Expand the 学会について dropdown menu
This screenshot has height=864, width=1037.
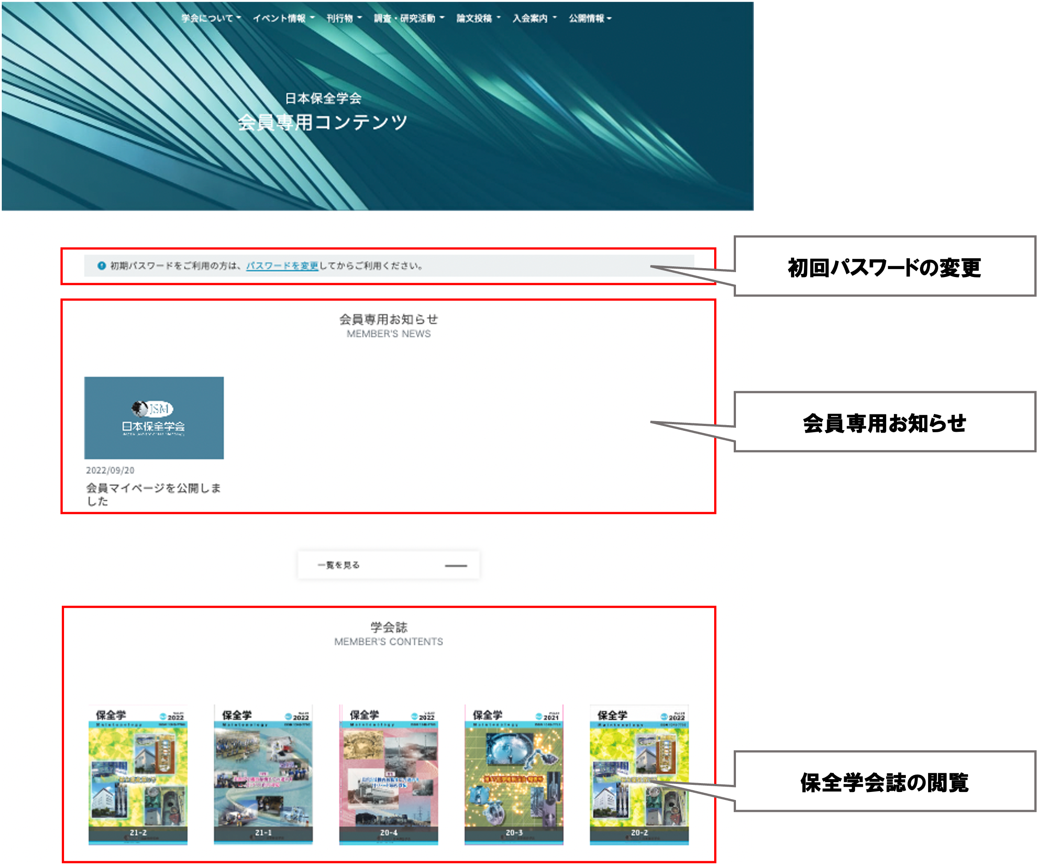click(211, 19)
